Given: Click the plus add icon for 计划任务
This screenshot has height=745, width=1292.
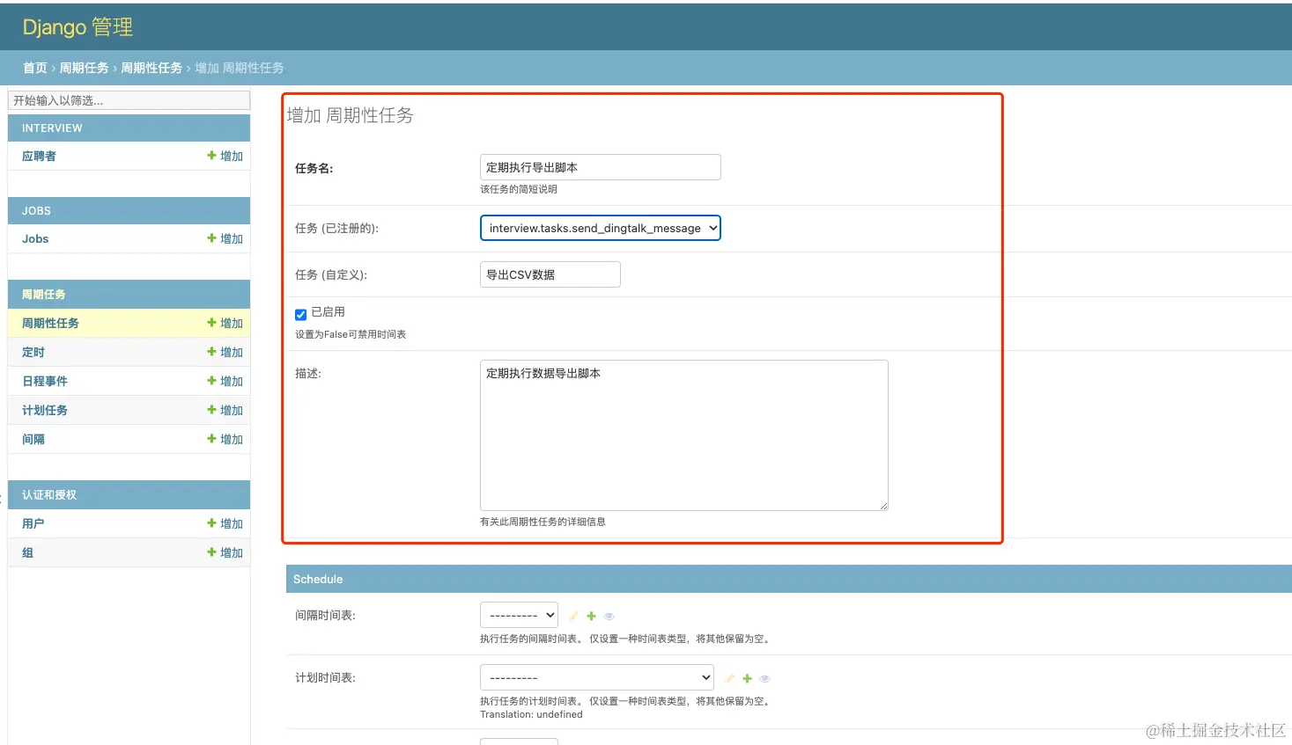Looking at the screenshot, I should [211, 410].
